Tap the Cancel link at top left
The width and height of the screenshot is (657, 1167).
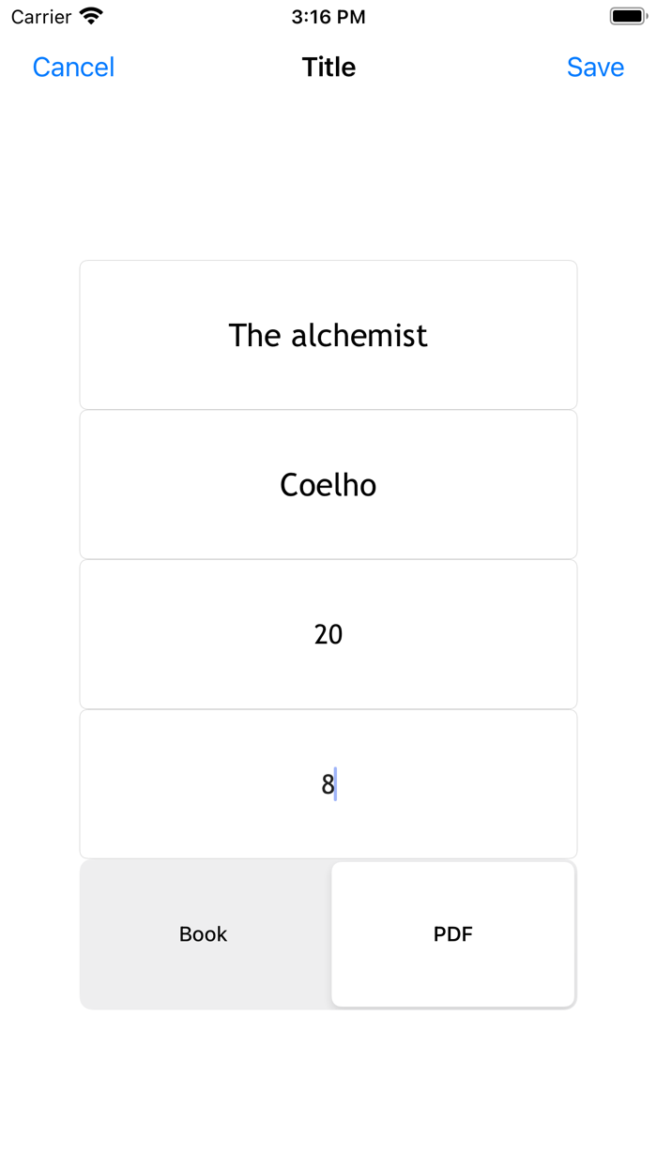tap(73, 67)
